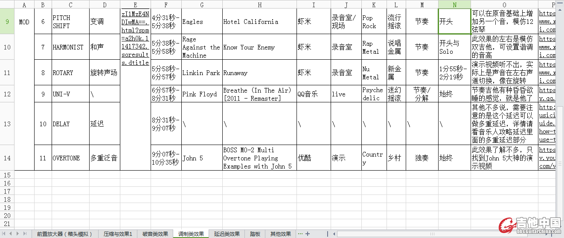Select the 1分55秒-2分19秒 cell in column N
This screenshot has width=564, height=238.
tap(454, 73)
